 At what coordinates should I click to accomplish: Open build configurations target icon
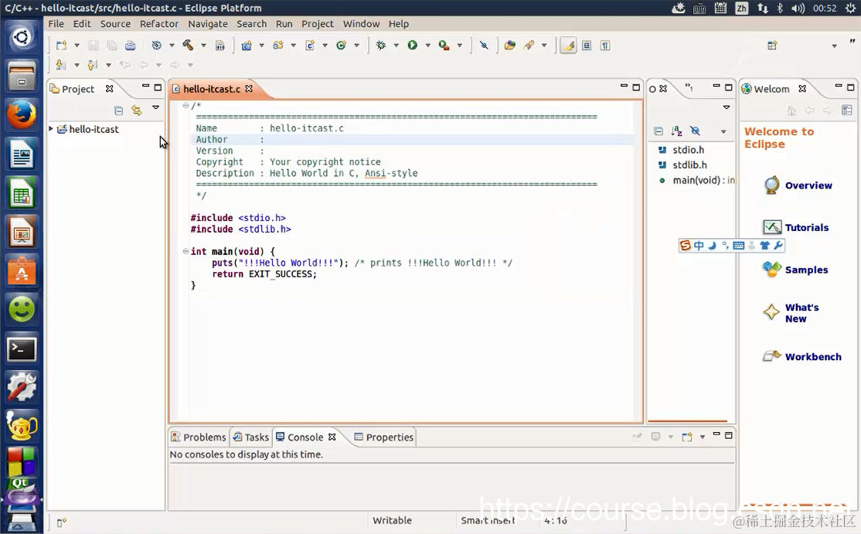point(157,46)
